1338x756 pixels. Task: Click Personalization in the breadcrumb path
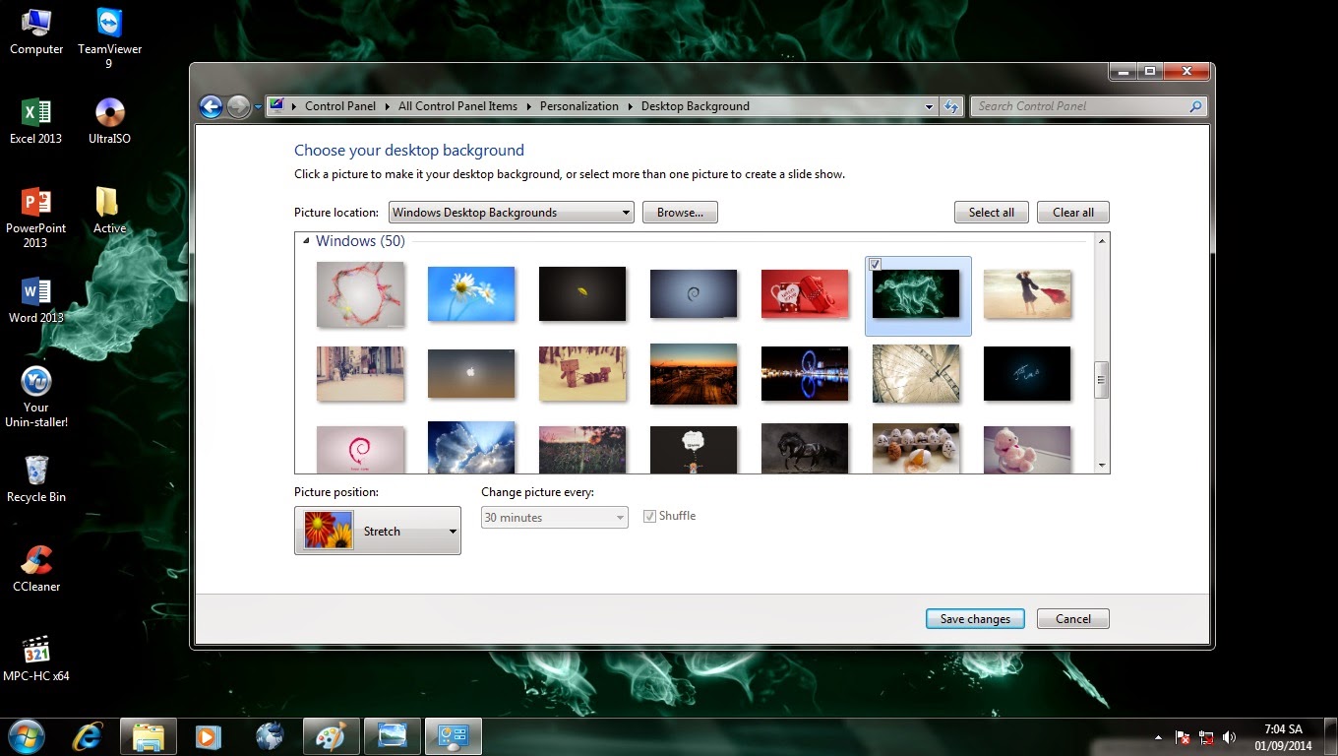coord(578,106)
